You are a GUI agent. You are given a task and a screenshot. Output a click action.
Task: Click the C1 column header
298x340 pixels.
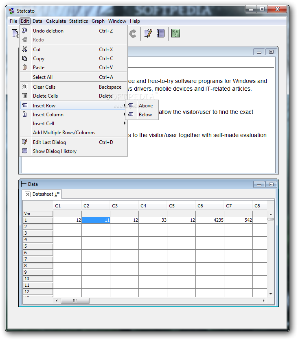coord(67,206)
